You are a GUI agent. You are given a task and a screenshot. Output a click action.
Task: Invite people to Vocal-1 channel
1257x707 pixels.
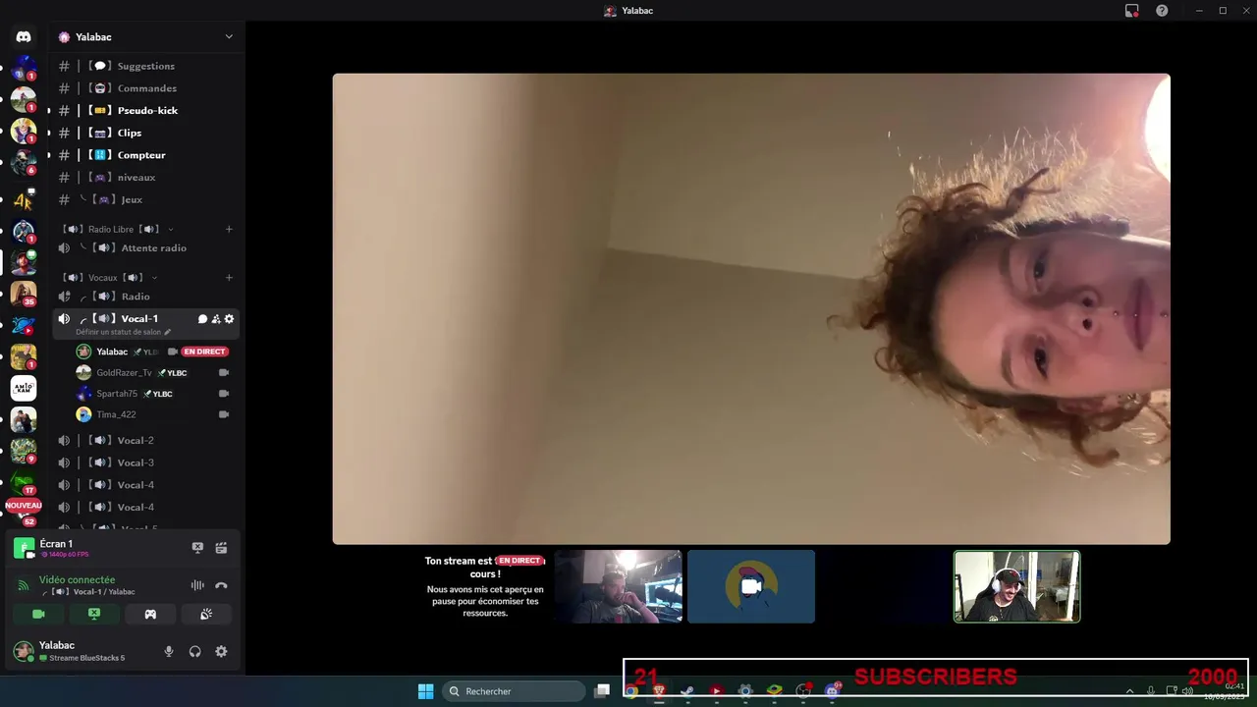tap(216, 319)
